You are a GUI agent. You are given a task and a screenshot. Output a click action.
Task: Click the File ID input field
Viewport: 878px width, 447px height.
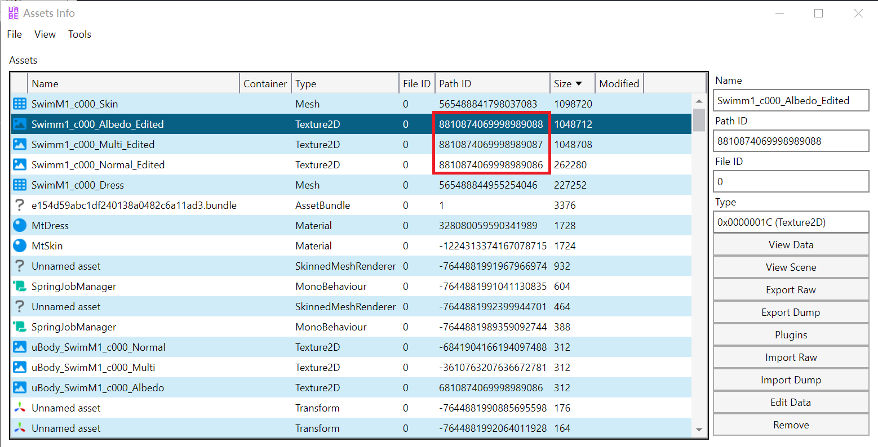[791, 182]
